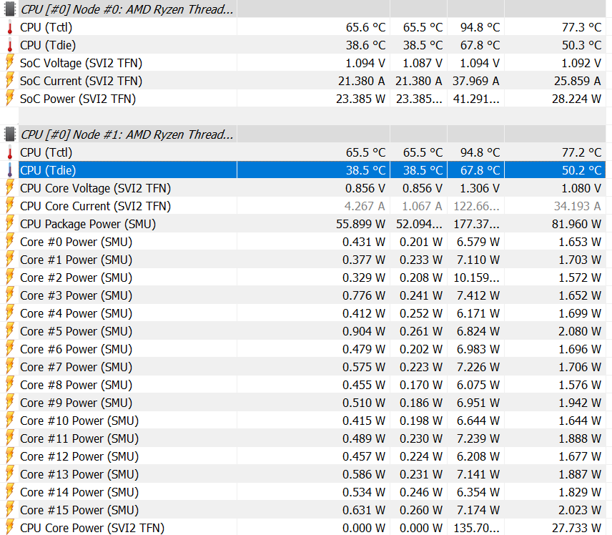Select the Core #2 Power (SMU) row

76,278
